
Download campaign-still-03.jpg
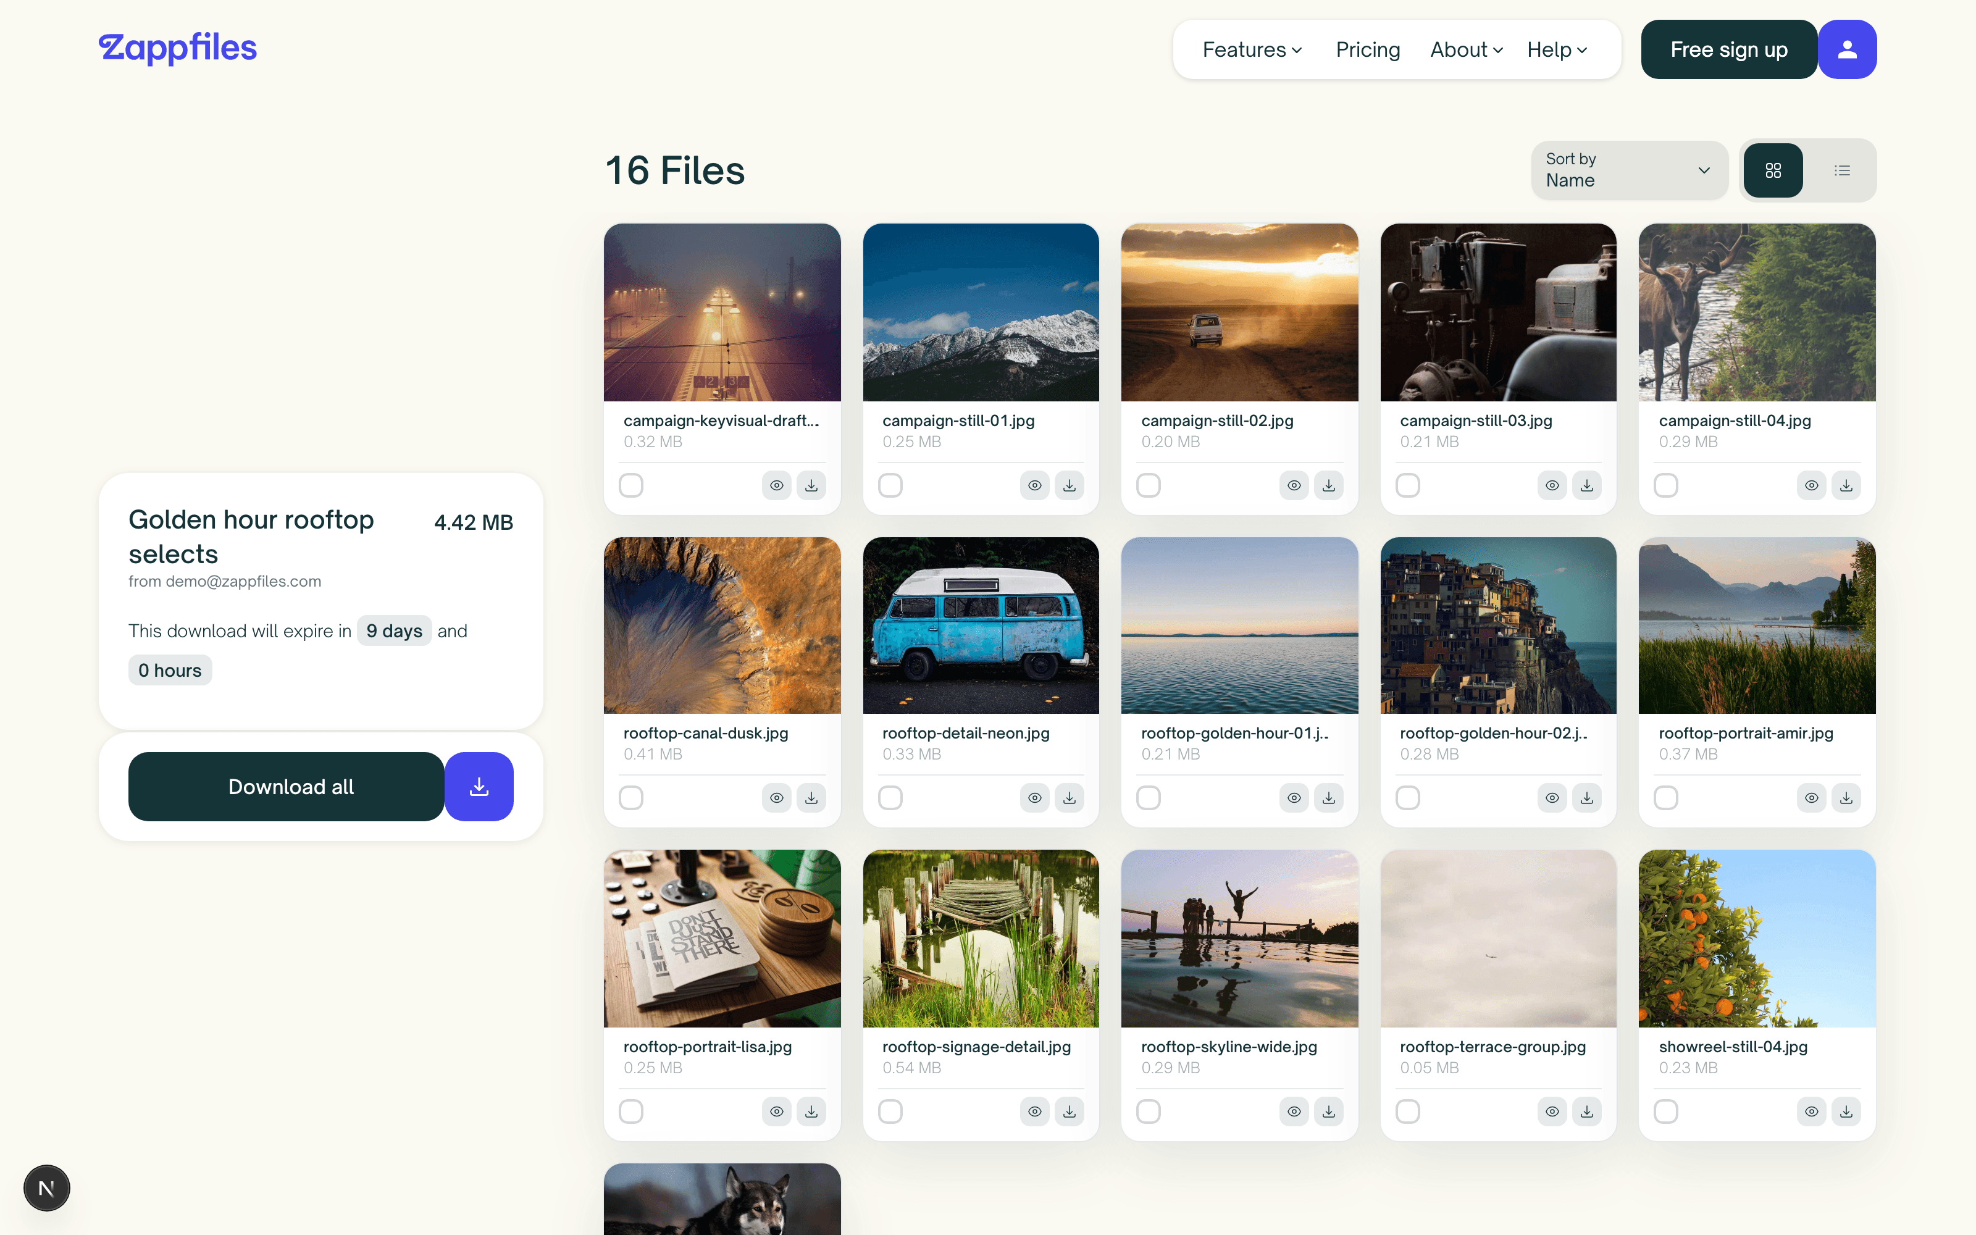(1586, 485)
